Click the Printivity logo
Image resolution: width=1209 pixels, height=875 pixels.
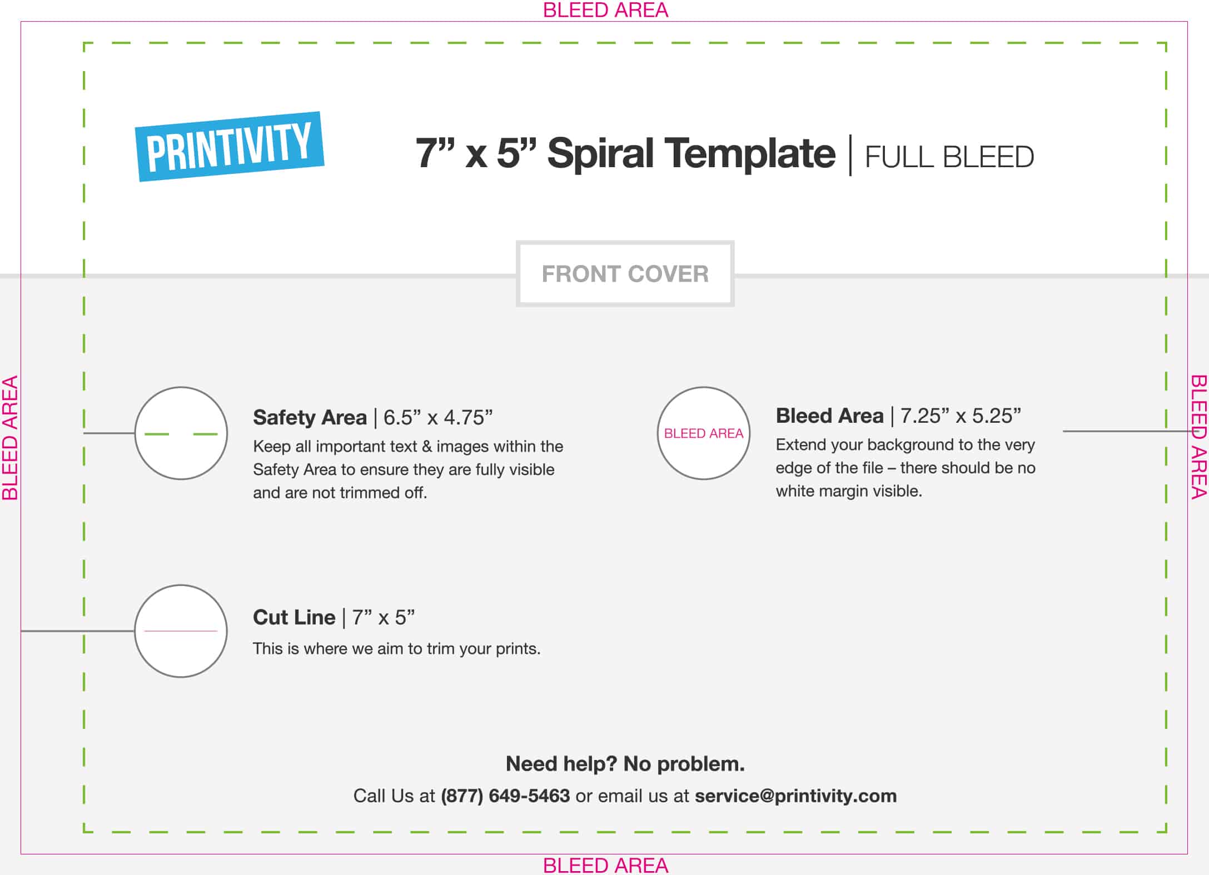point(230,147)
